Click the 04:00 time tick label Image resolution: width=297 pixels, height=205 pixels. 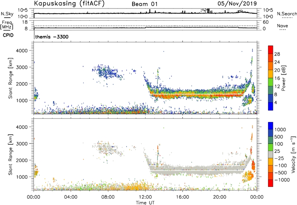(x=71, y=197)
